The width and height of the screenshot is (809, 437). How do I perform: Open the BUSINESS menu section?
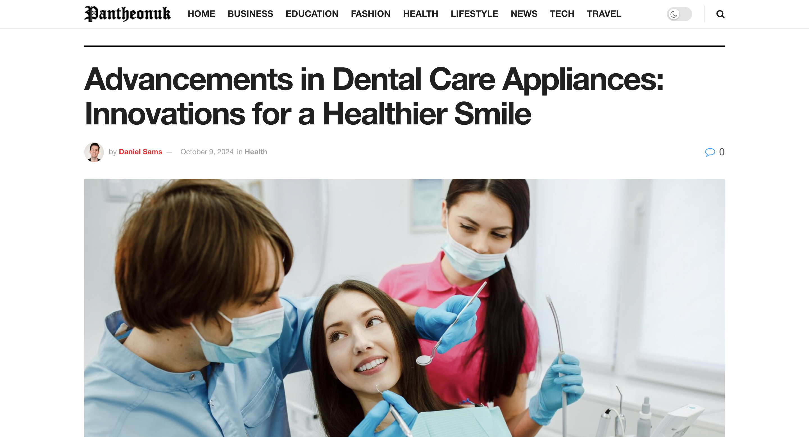click(x=250, y=14)
